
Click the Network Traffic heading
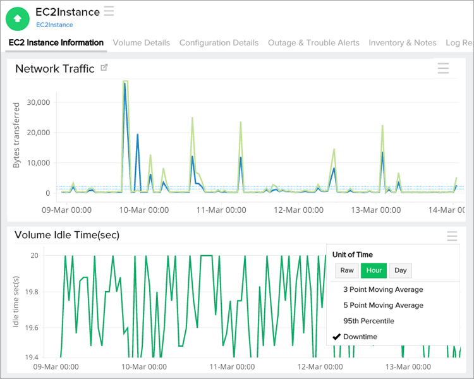point(55,69)
